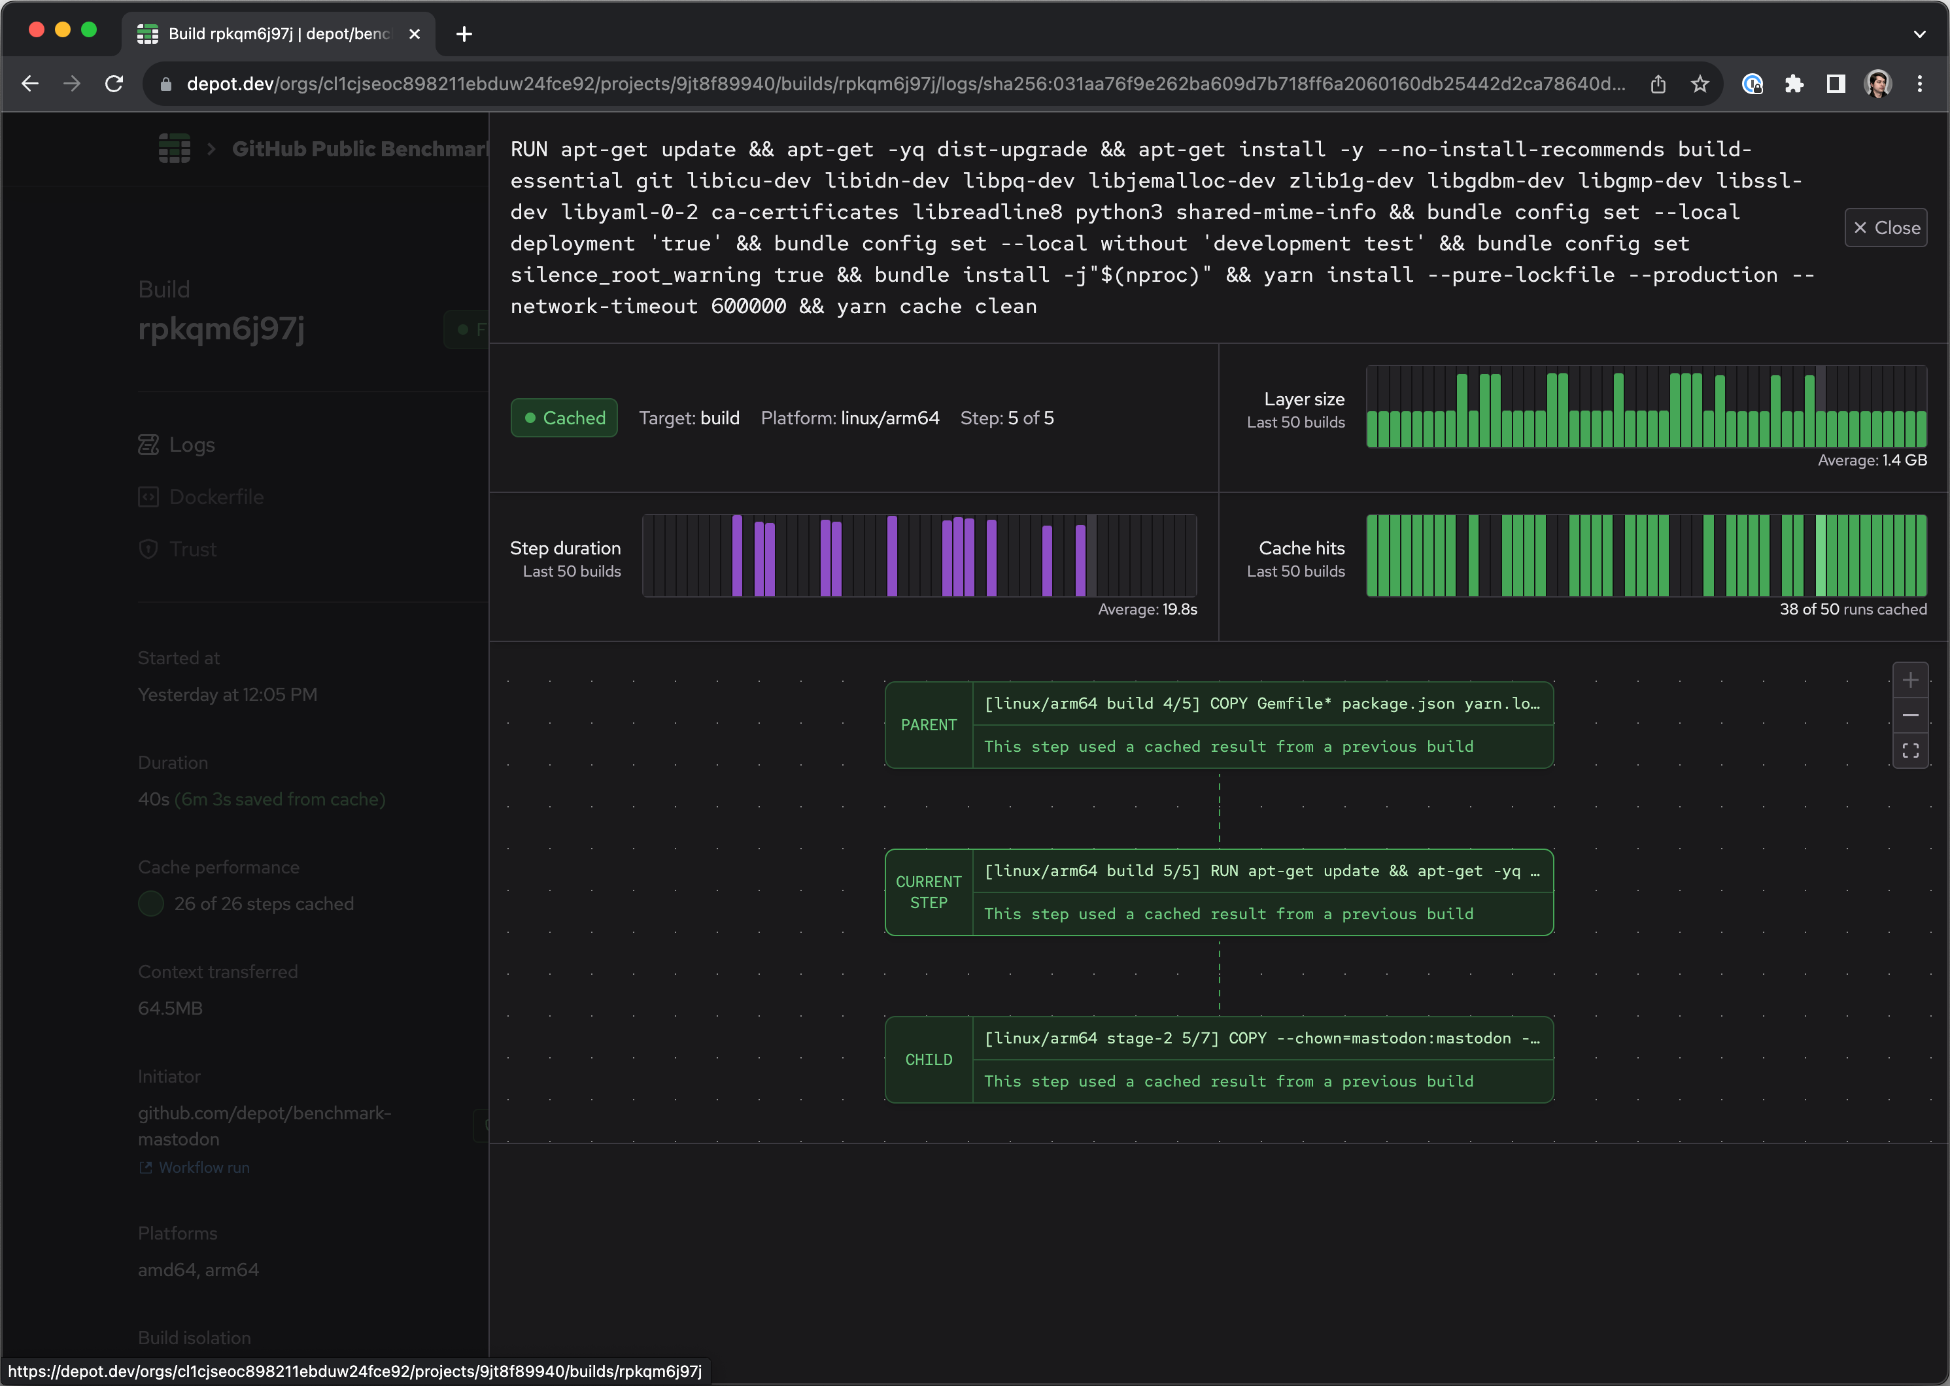Open the tab list chevron at top right
The width and height of the screenshot is (1950, 1386).
(1919, 34)
